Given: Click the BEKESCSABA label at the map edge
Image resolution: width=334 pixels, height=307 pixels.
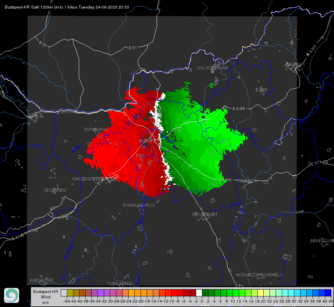Looking at the screenshot, I should pyautogui.click(x=322, y=241).
